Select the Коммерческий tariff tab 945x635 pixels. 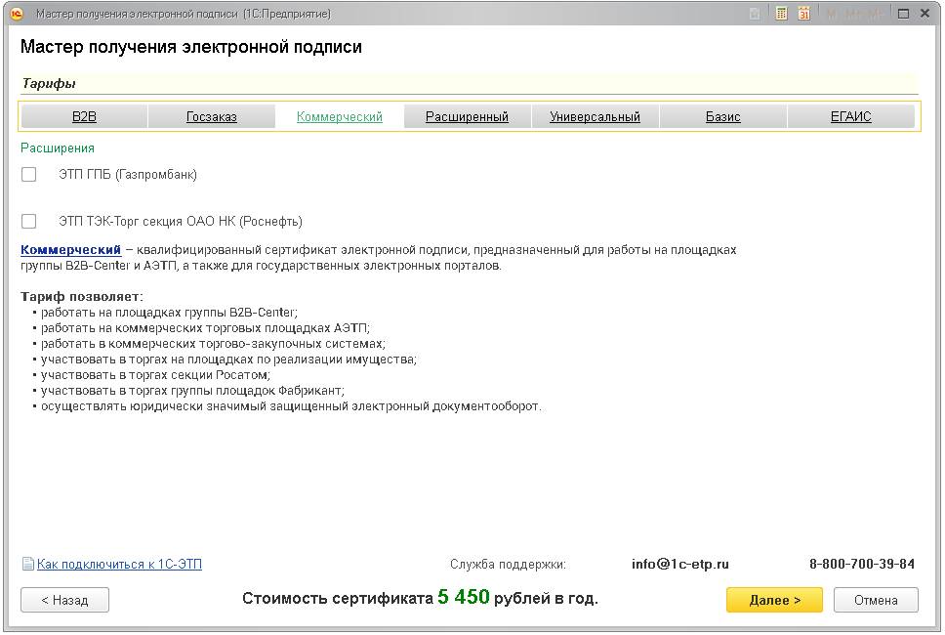tap(340, 116)
